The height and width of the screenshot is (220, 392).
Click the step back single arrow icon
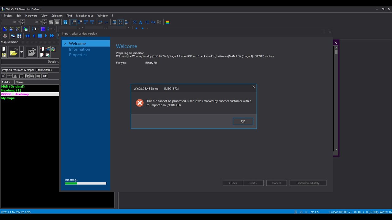34,36
